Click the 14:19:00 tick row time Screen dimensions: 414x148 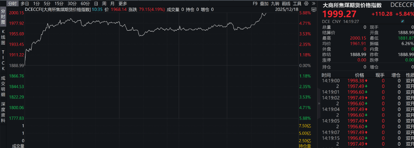click(x=331, y=81)
